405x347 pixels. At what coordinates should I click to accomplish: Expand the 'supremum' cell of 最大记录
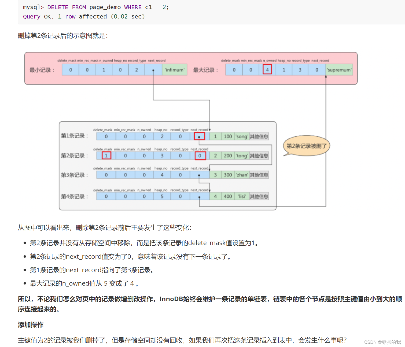[339, 70]
